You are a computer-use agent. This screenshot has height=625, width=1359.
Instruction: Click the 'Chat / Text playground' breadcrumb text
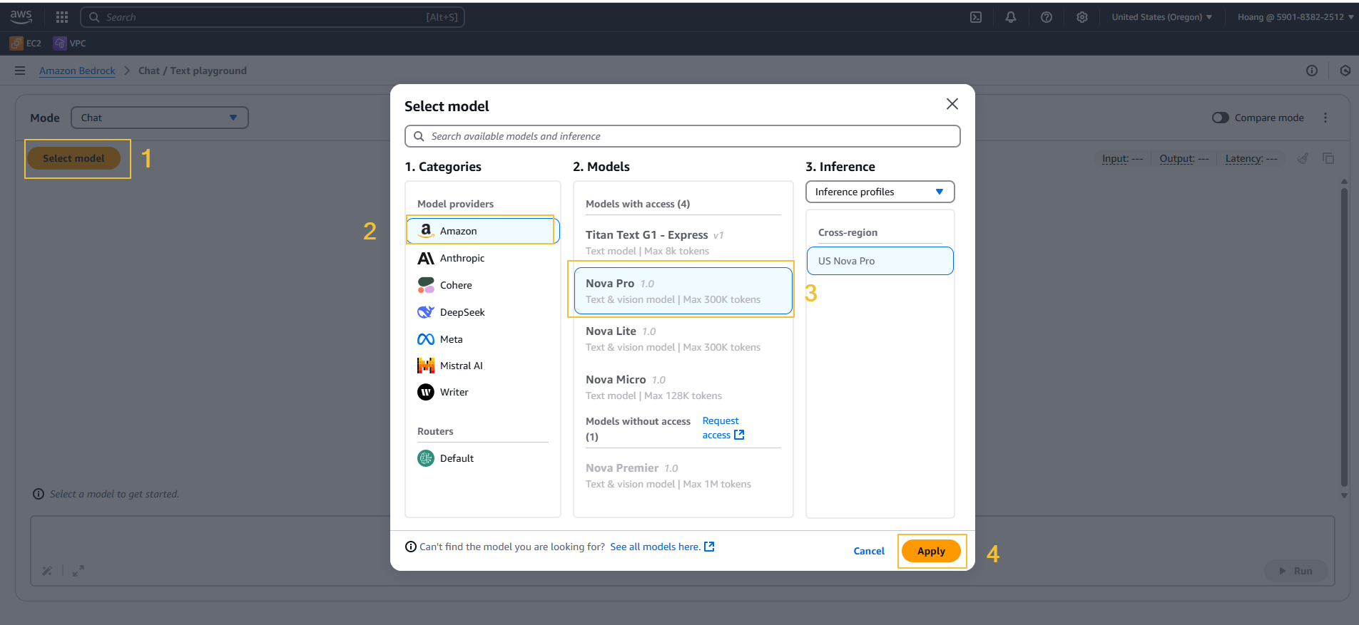tap(193, 71)
